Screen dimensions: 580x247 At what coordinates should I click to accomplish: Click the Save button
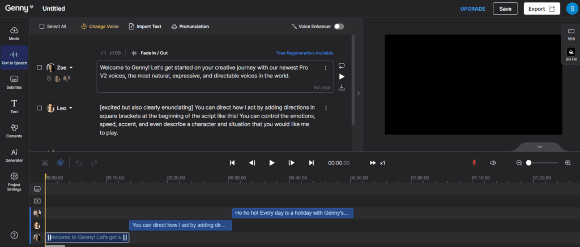(505, 9)
